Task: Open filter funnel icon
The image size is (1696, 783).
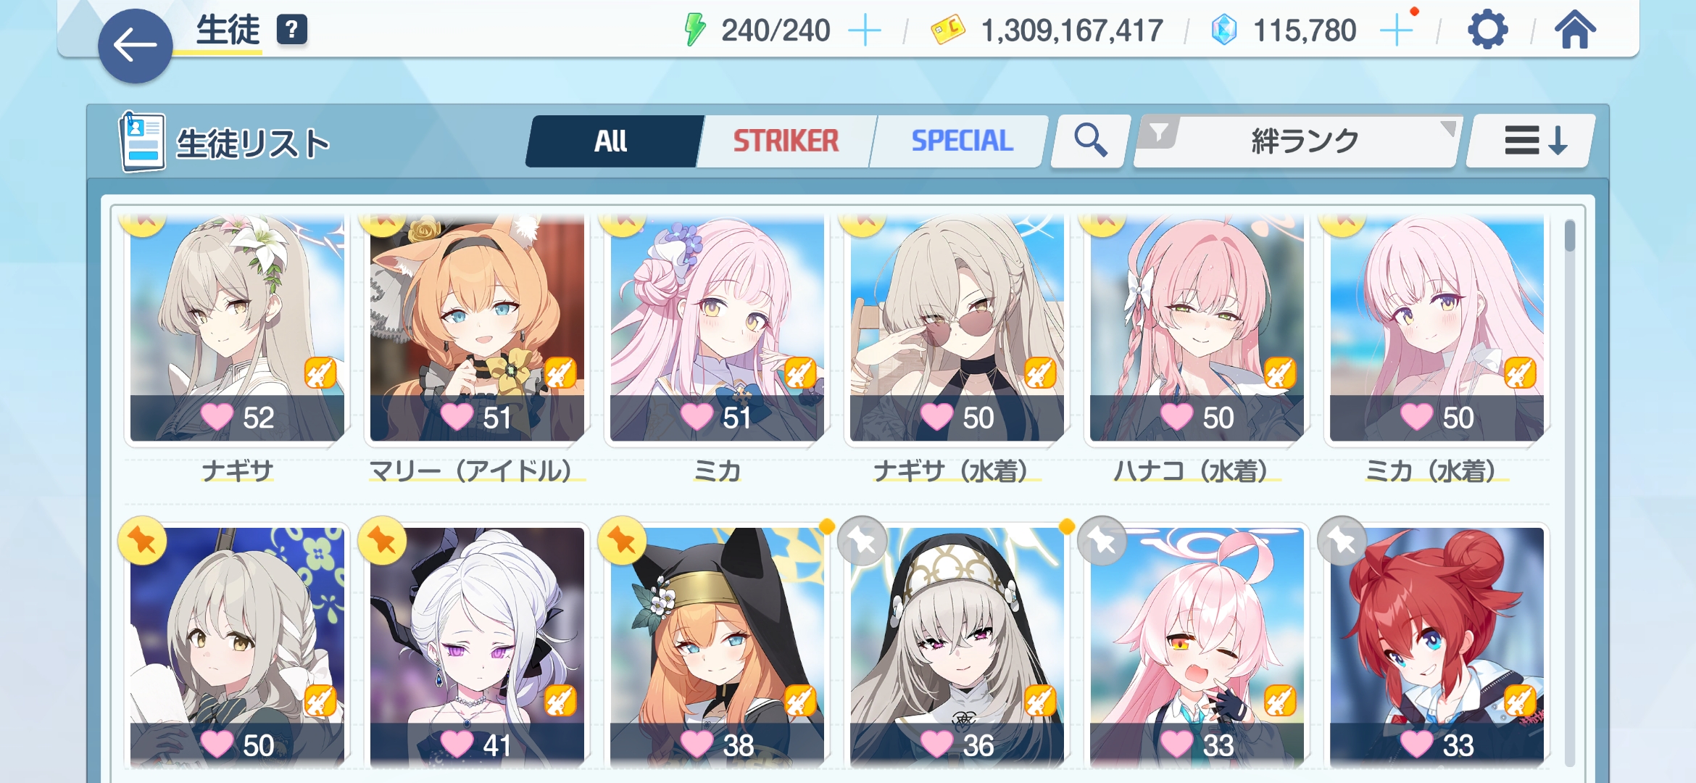Action: (x=1158, y=133)
